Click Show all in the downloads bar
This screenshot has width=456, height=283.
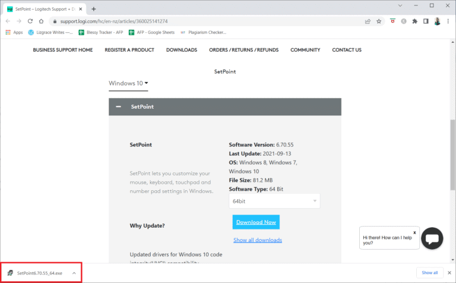[429, 273]
